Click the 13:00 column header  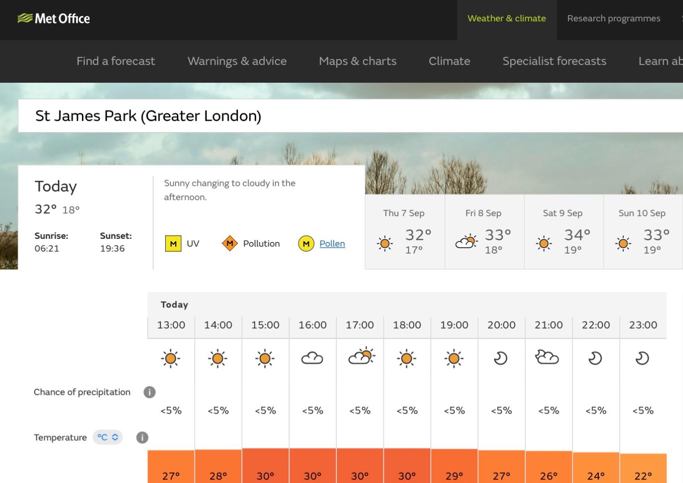(171, 325)
